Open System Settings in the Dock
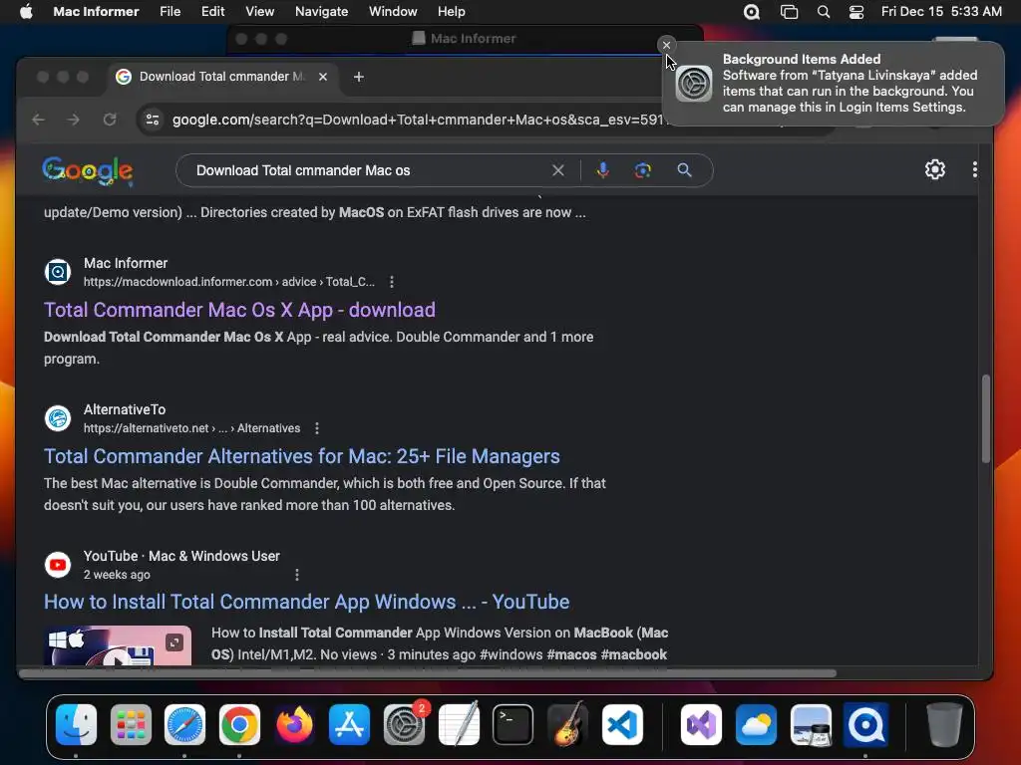 [405, 725]
